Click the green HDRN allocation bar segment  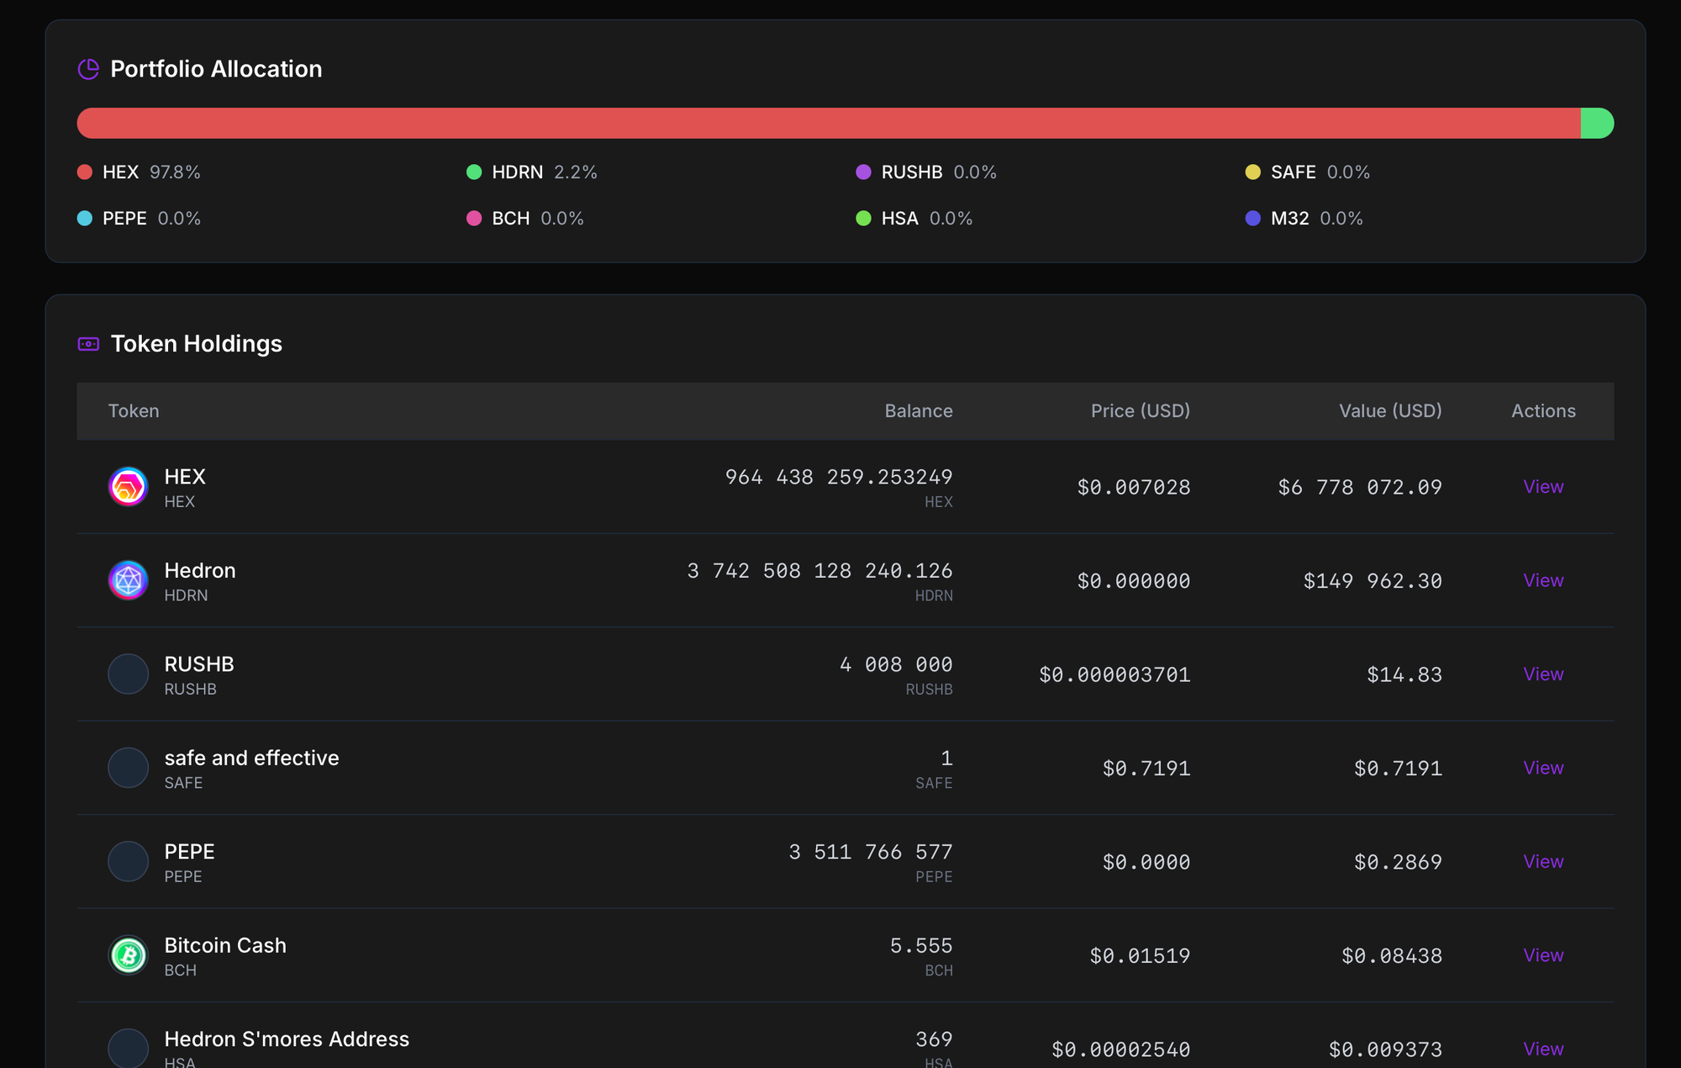coord(1597,123)
